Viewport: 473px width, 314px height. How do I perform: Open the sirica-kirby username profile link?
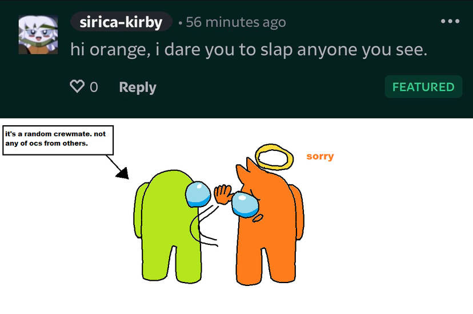pos(121,22)
